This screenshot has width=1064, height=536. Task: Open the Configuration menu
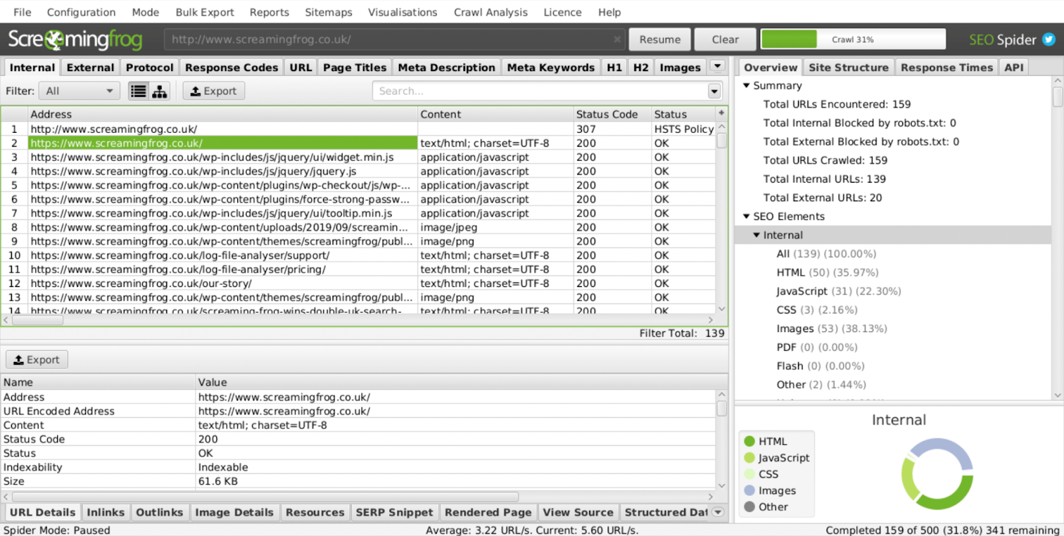pos(81,12)
